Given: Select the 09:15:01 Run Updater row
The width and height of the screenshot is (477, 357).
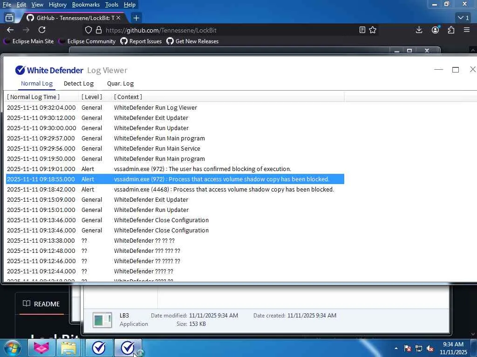Looking at the screenshot, I should click(175, 210).
